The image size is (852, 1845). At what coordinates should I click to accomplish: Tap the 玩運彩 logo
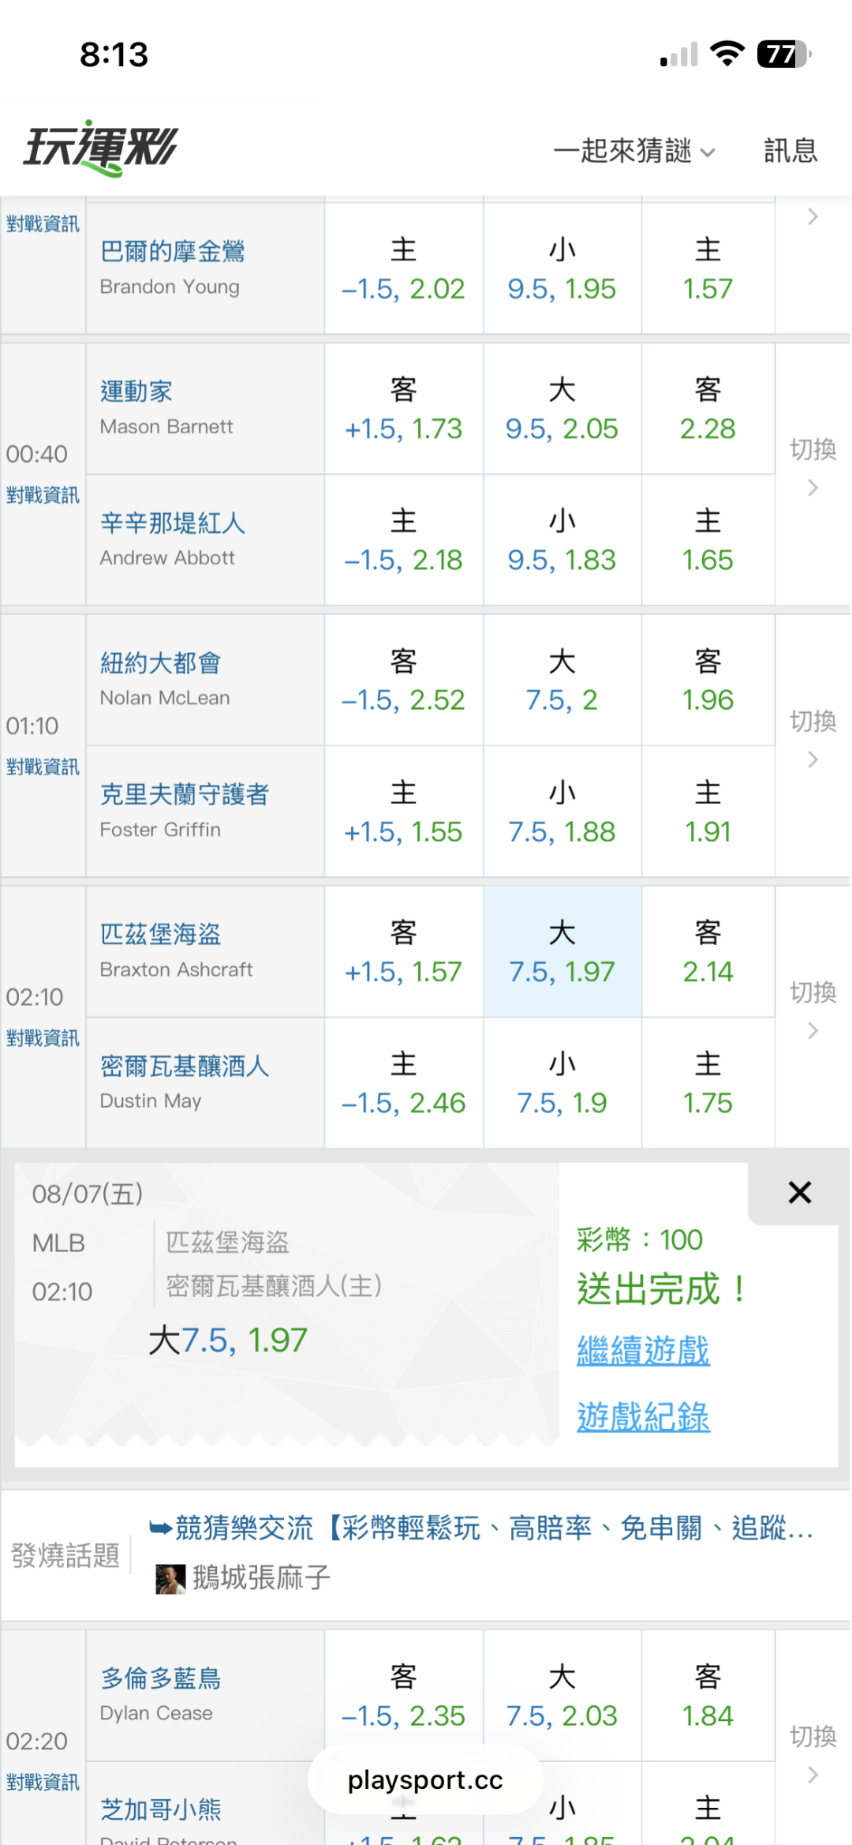(100, 148)
